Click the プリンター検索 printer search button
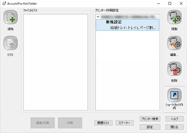The width and height of the screenshot is (187, 133). pos(150,119)
